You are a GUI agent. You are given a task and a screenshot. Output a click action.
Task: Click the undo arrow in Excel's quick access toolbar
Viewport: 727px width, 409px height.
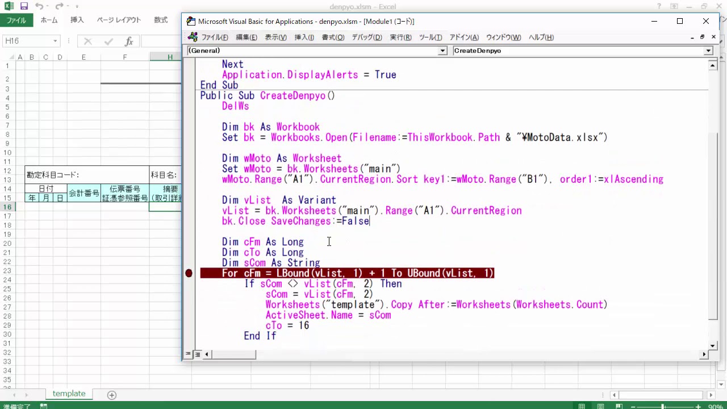39,6
